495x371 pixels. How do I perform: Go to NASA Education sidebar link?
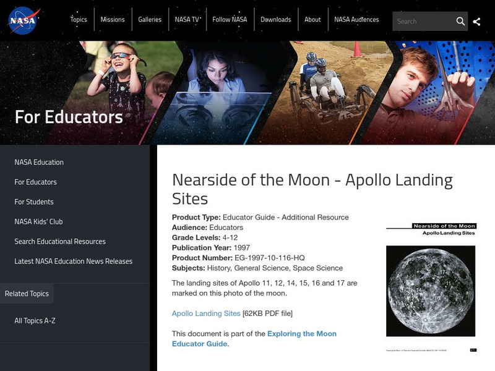[x=39, y=162]
